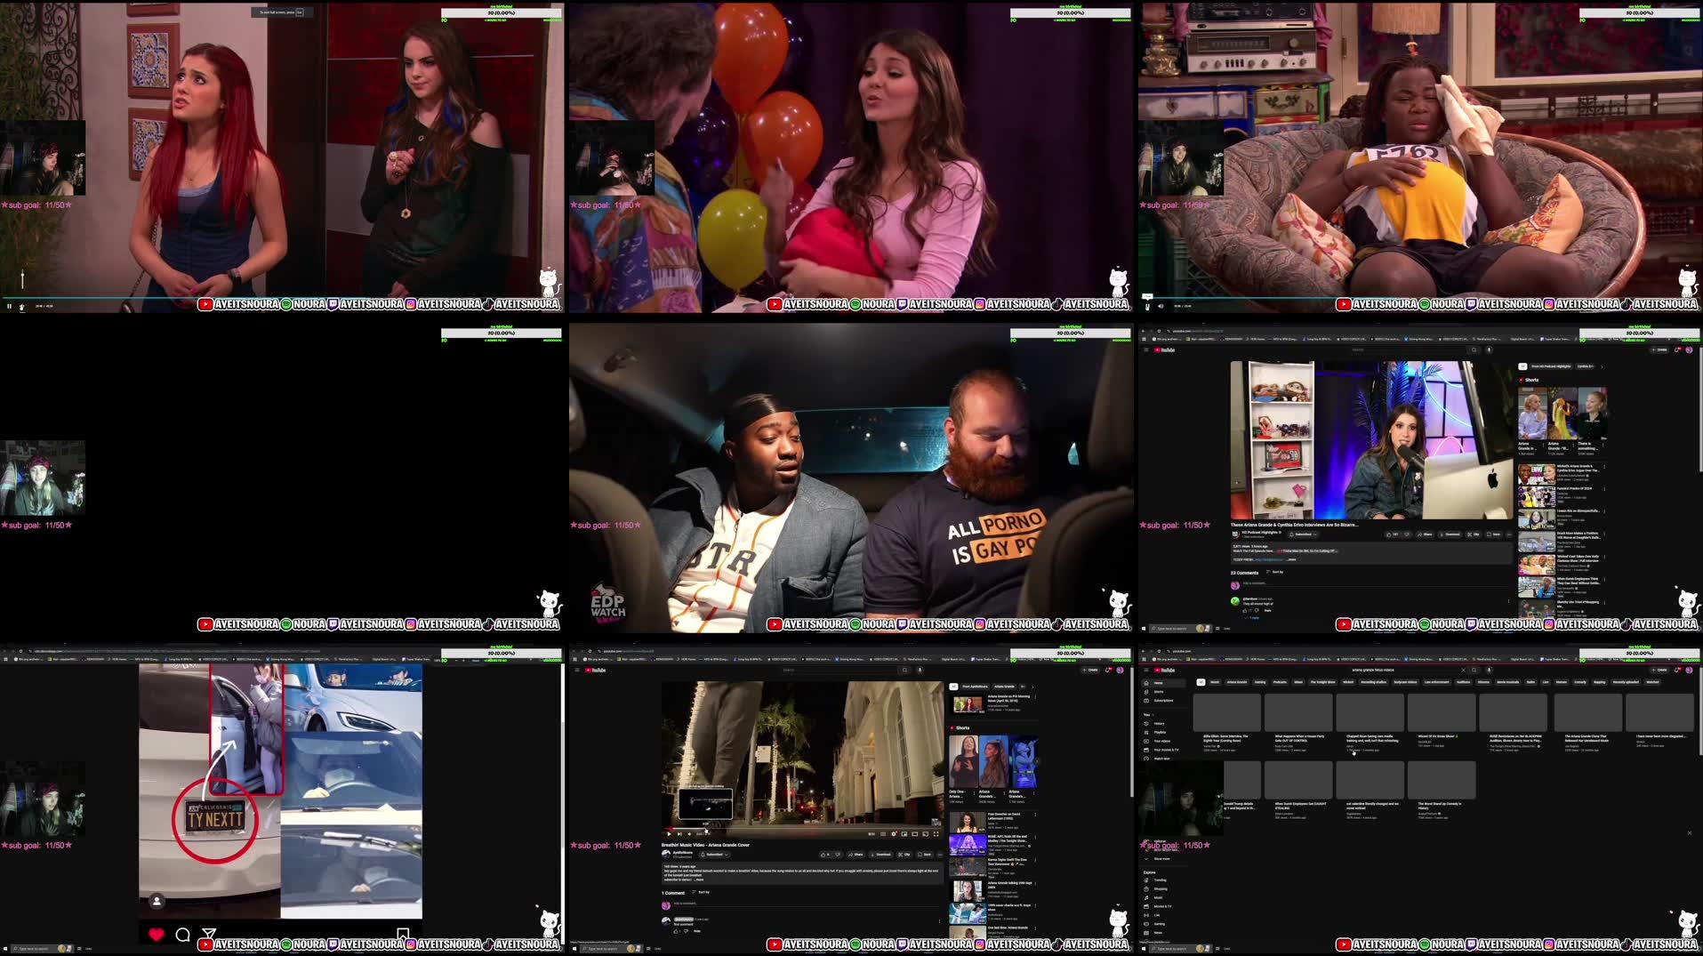This screenshot has height=956, width=1703.
Task: Open Sort by for the 23 Comments section
Action: coord(1274,572)
